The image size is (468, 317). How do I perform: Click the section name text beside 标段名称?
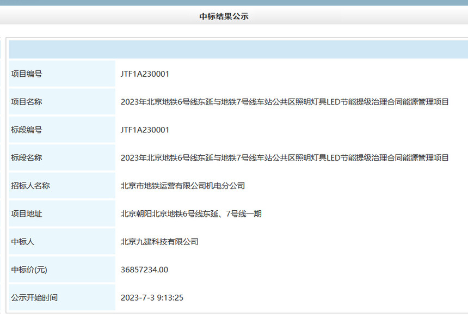tap(285, 158)
